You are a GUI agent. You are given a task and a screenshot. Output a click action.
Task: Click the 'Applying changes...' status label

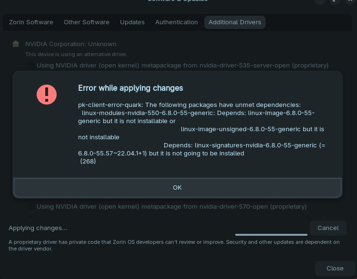[x=38, y=228]
